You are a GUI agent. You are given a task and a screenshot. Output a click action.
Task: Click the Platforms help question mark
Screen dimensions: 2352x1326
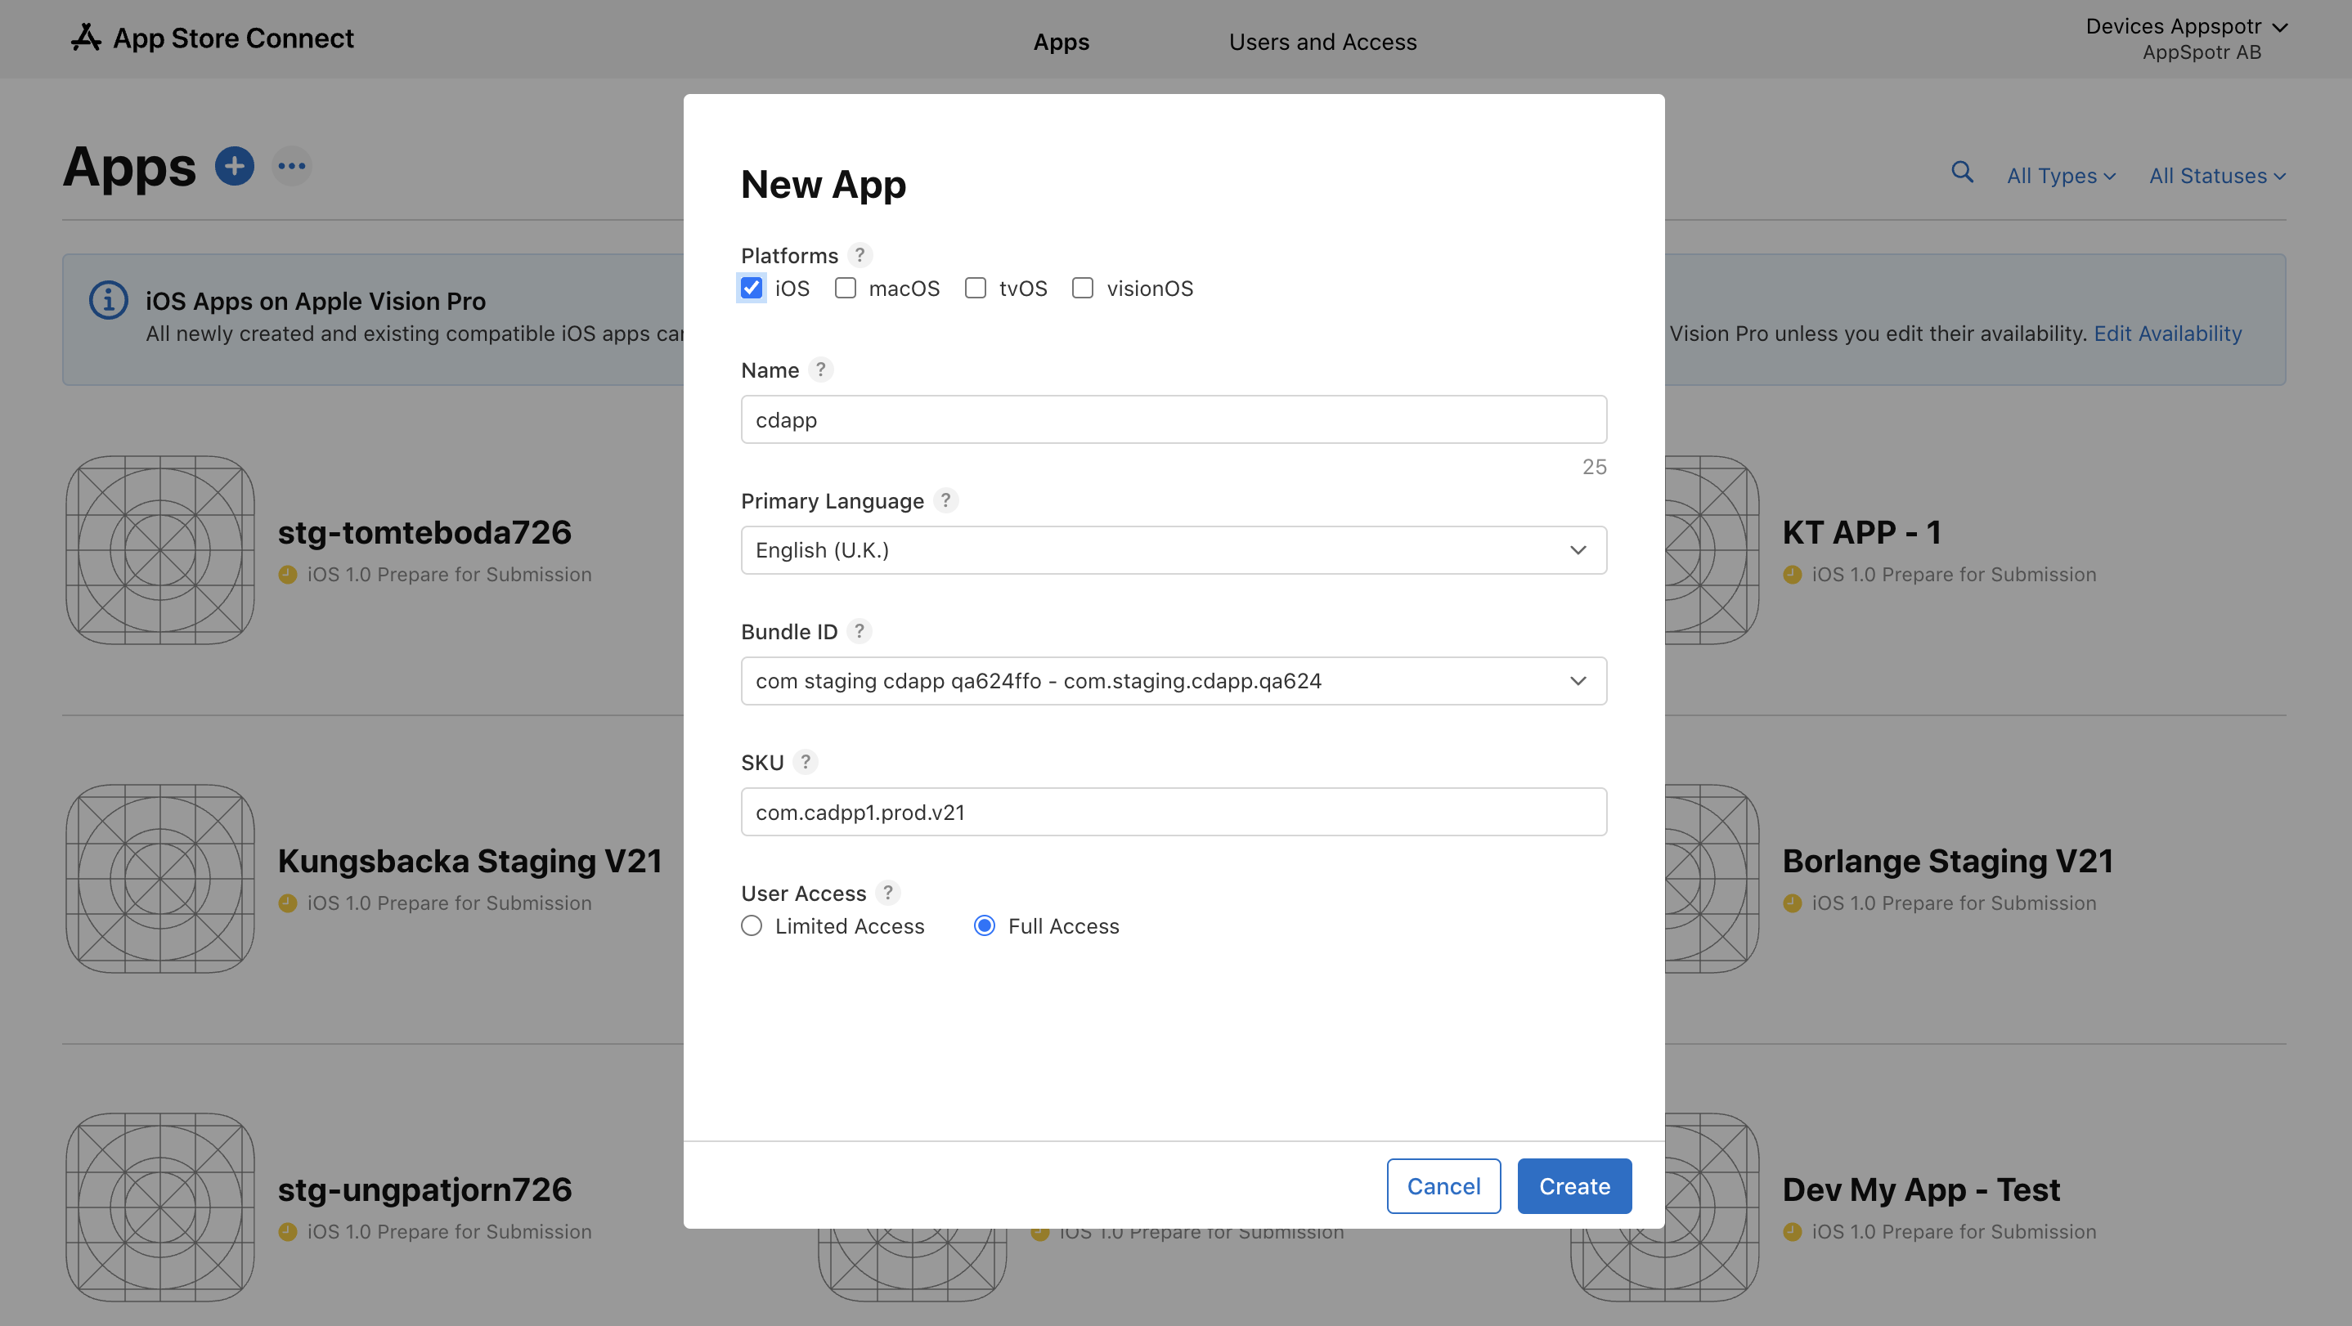pyautogui.click(x=860, y=254)
